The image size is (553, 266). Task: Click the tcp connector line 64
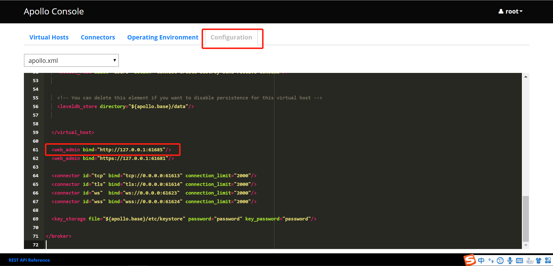154,176
